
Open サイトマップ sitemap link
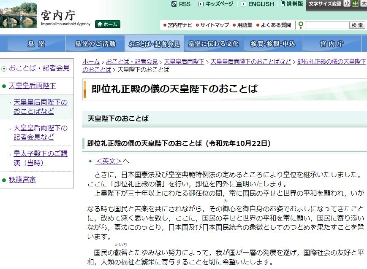tap(215, 25)
